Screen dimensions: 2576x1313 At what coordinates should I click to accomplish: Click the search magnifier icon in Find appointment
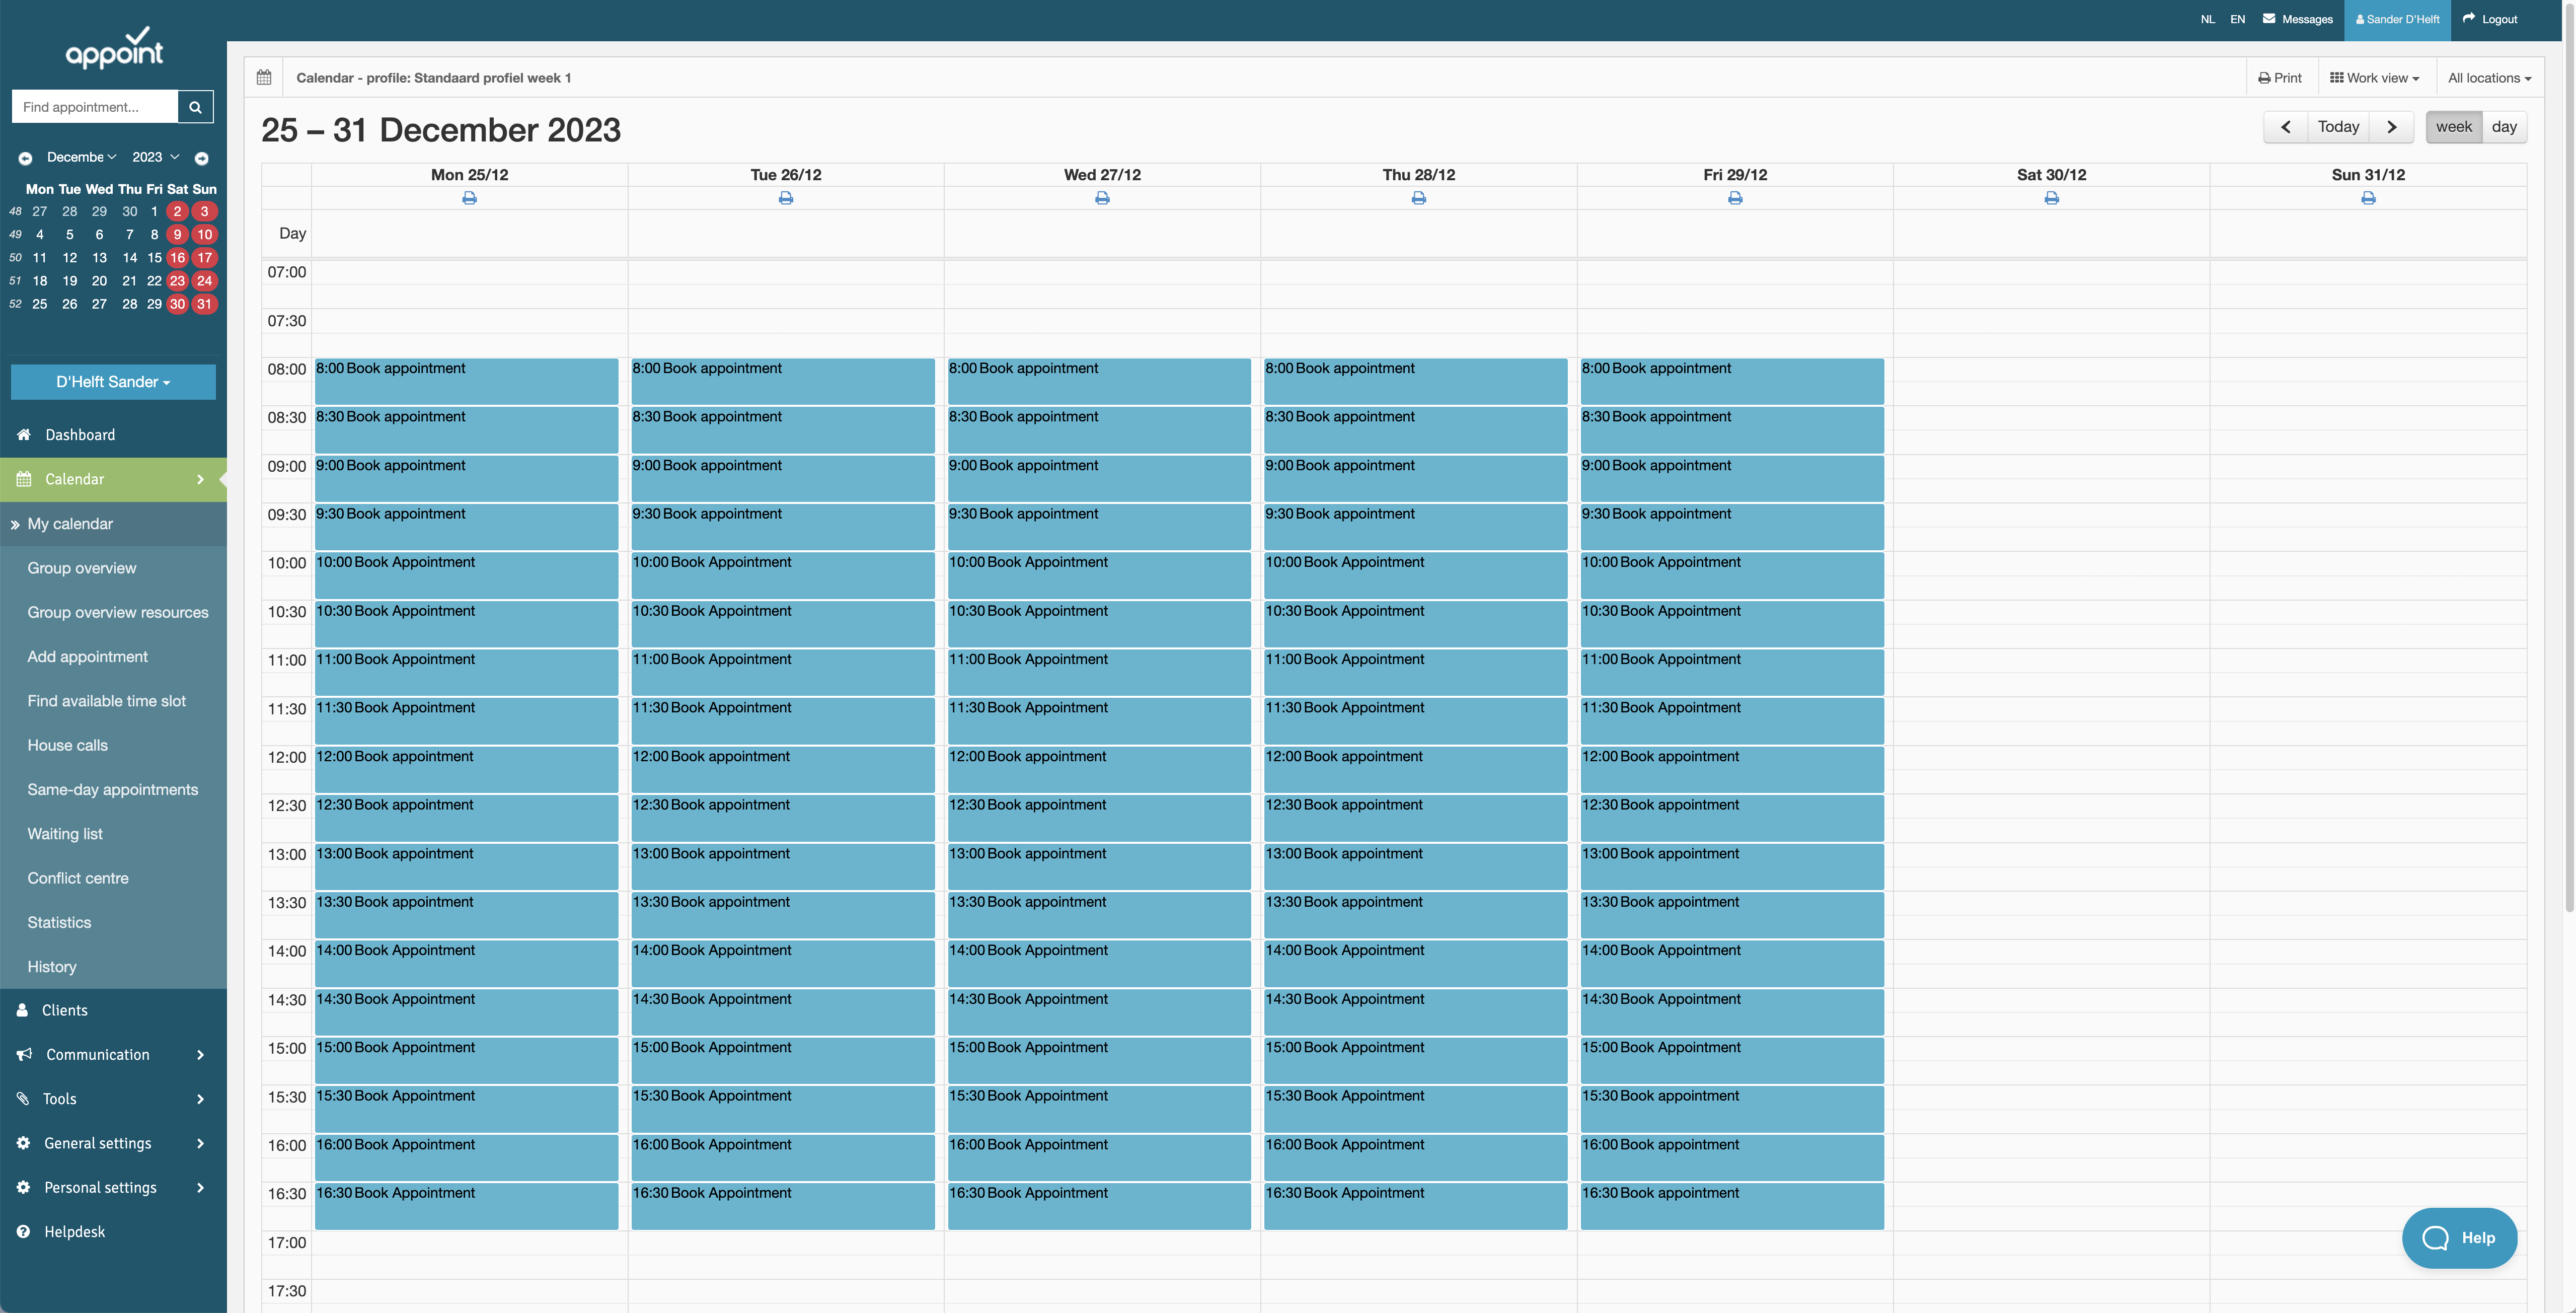pyautogui.click(x=195, y=107)
